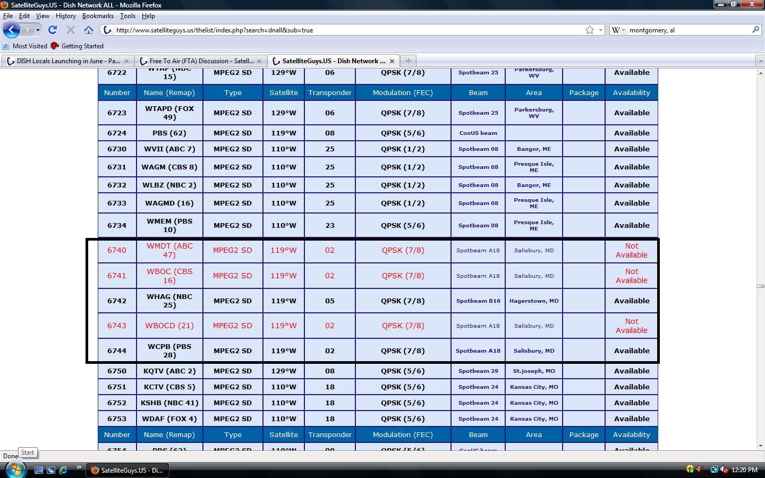
Task: Reload the current page
Action: tap(53, 30)
